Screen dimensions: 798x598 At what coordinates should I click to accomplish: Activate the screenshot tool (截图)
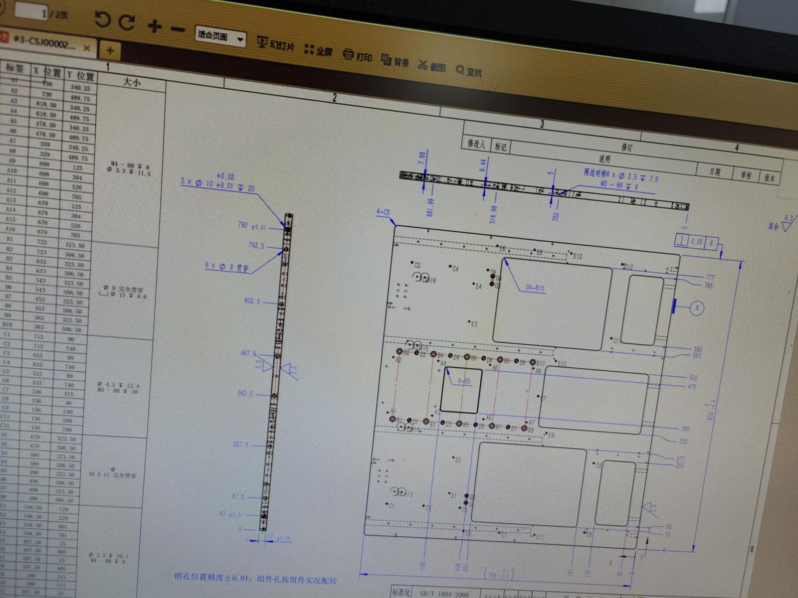pos(432,67)
